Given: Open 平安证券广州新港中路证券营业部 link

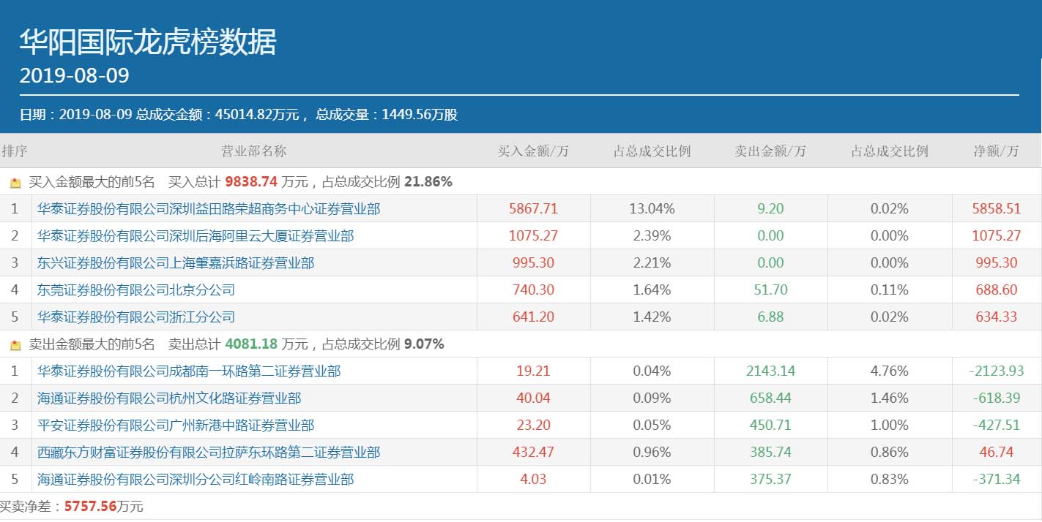Looking at the screenshot, I should click(x=176, y=425).
